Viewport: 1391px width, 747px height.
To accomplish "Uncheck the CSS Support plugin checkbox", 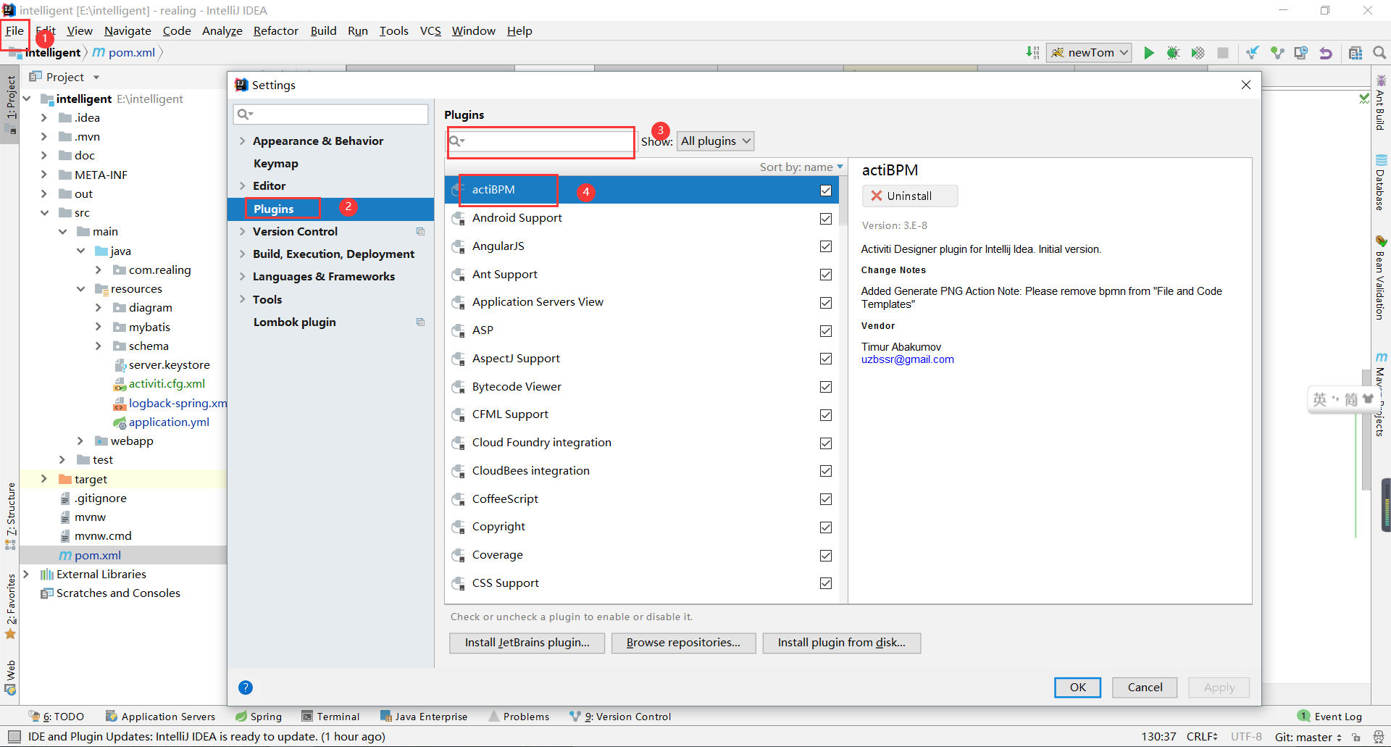I will (x=826, y=583).
